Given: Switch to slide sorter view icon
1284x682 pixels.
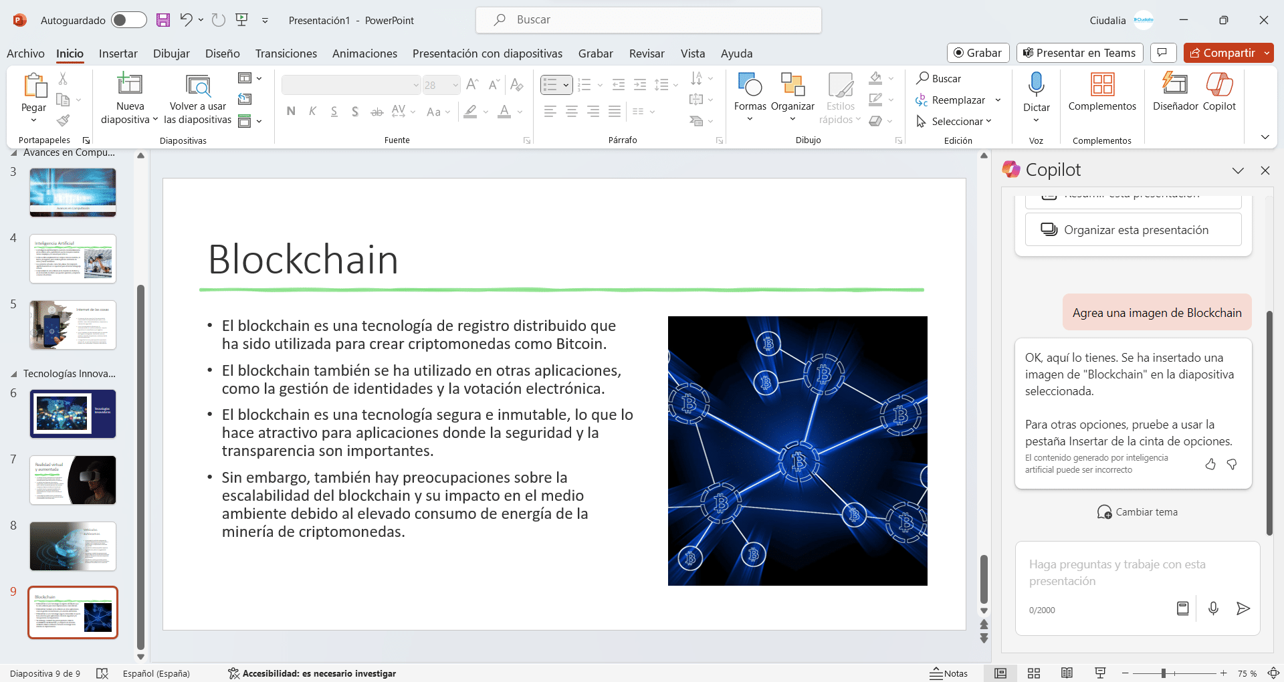Looking at the screenshot, I should pyautogui.click(x=1034, y=673).
